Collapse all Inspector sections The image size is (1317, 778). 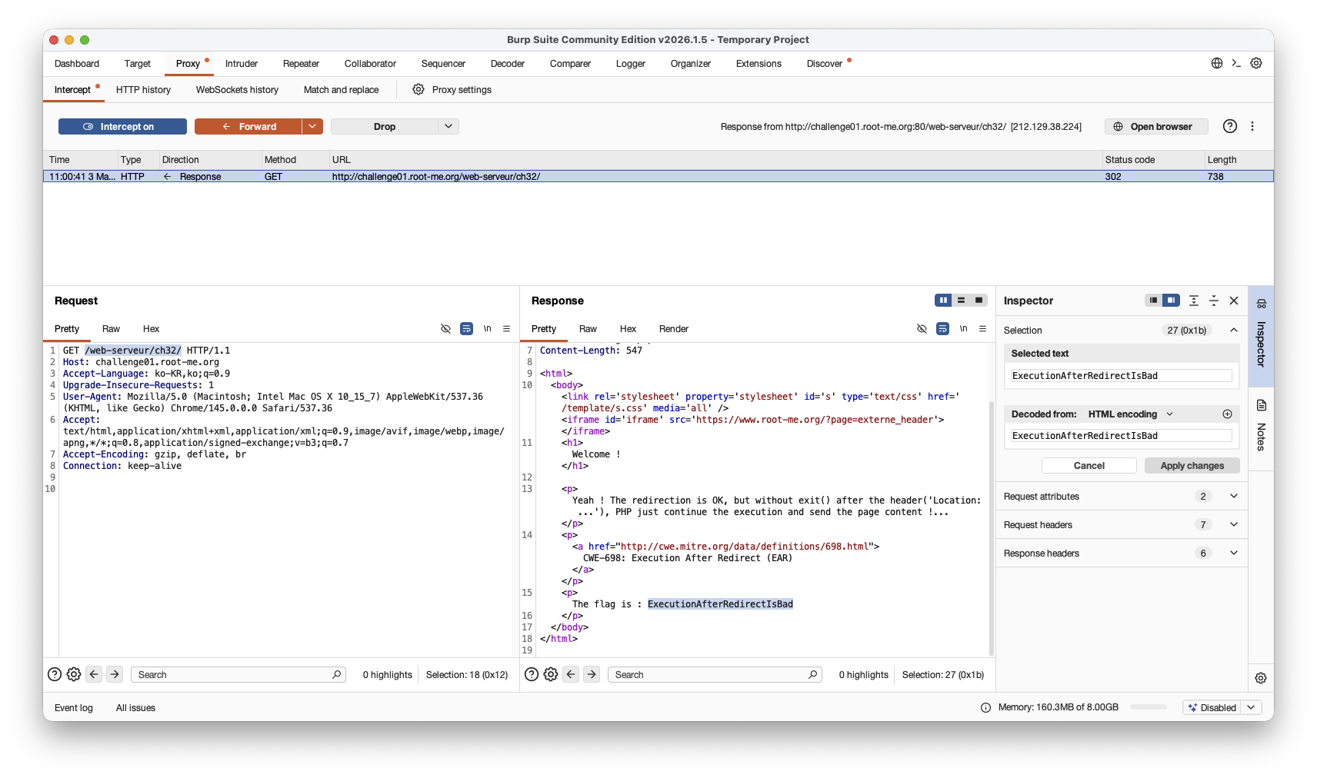[1214, 301]
